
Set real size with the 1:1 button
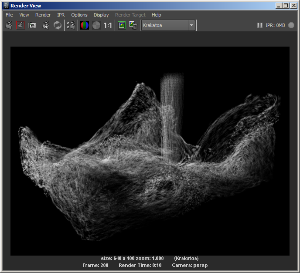pyautogui.click(x=108, y=25)
